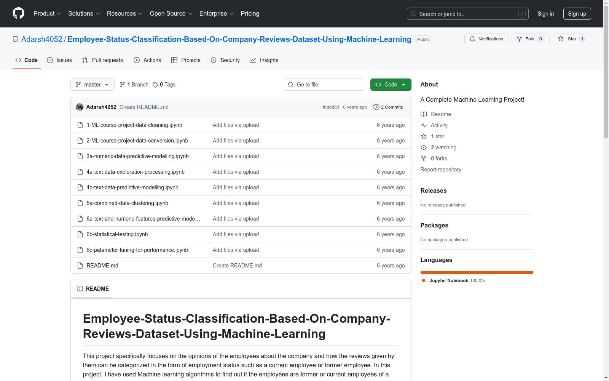Click the commits history clock icon
This screenshot has width=609, height=381.
pos(376,107)
